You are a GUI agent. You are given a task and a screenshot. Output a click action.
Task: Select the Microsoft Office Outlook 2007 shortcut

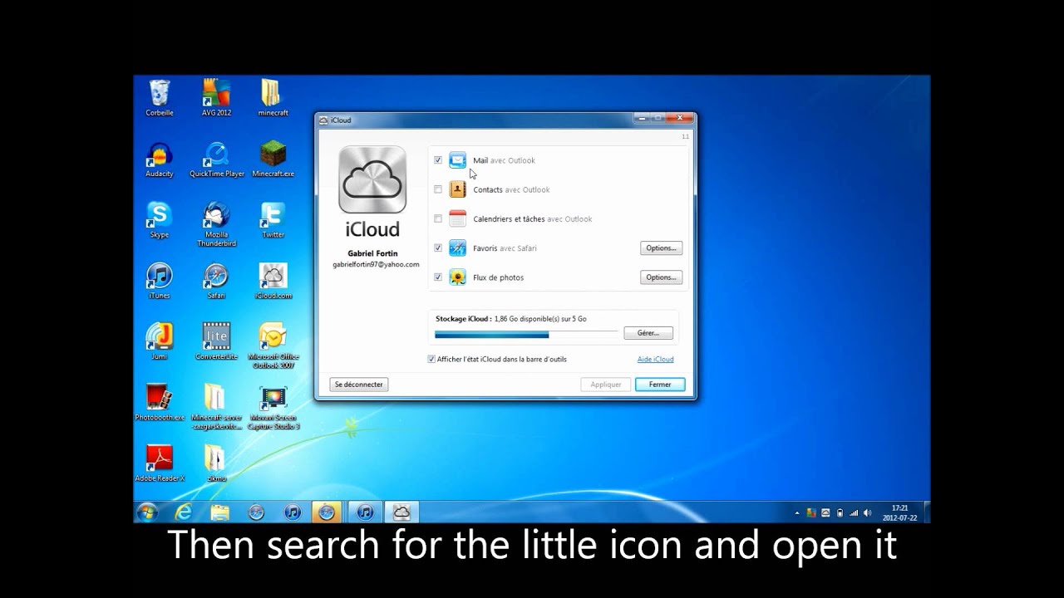(273, 346)
